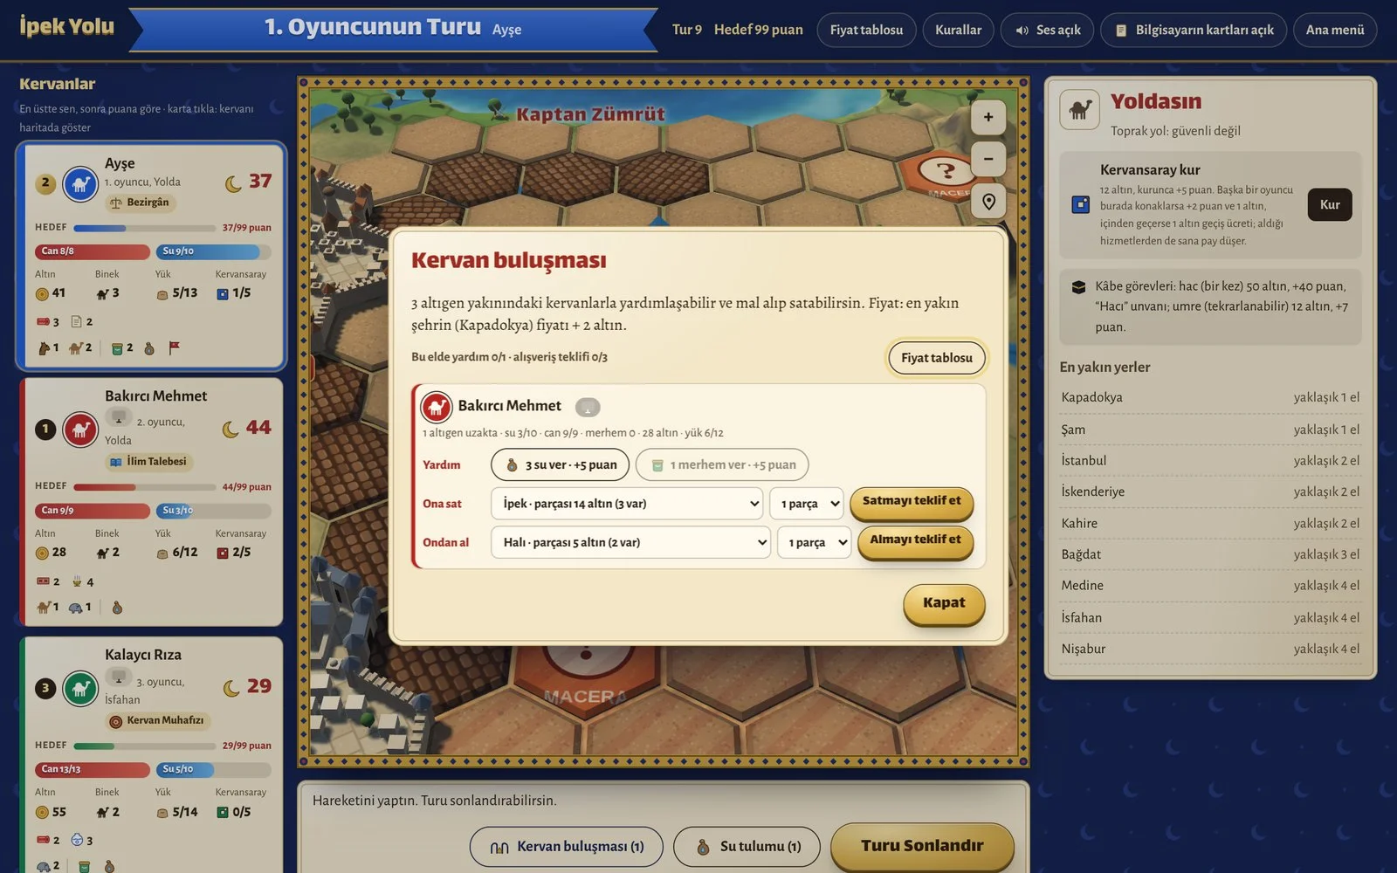
Task: Choose 3 su ver +5 puan help option
Action: pos(561,464)
